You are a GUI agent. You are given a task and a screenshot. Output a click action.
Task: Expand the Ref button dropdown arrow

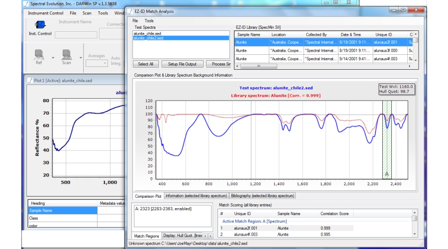pyautogui.click(x=53, y=57)
